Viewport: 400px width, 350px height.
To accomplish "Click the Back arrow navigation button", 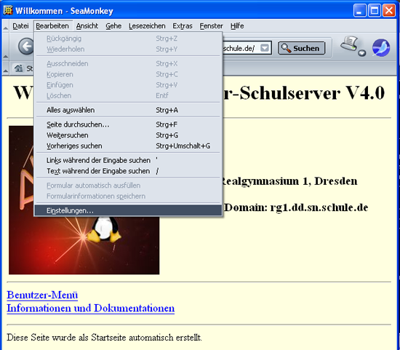I will [x=26, y=47].
